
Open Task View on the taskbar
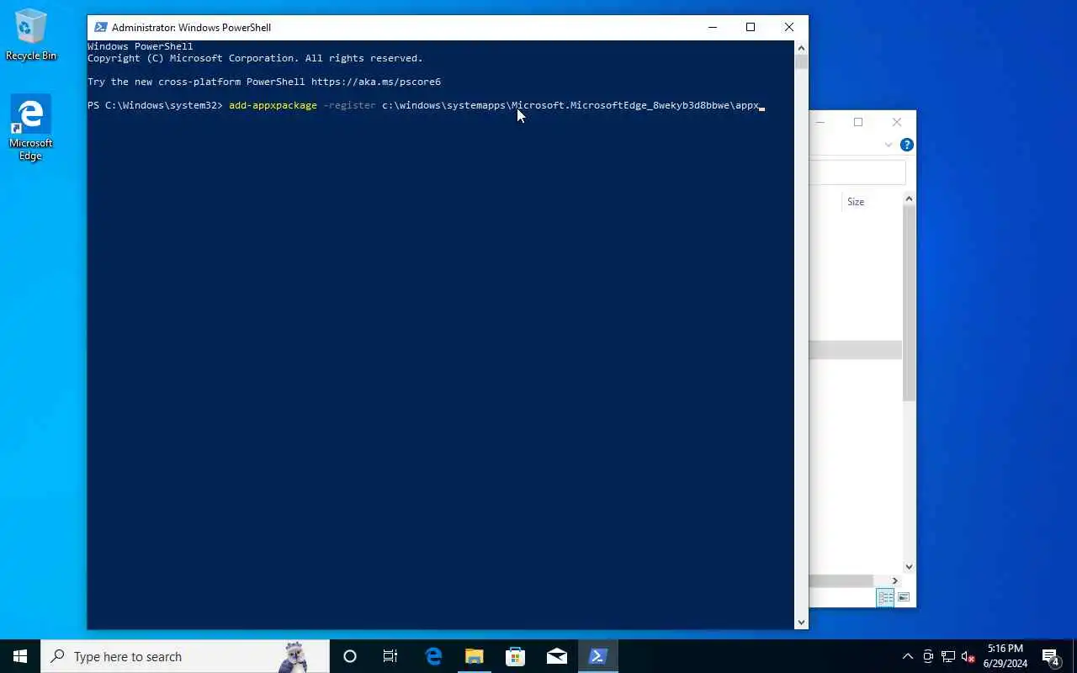[390, 656]
